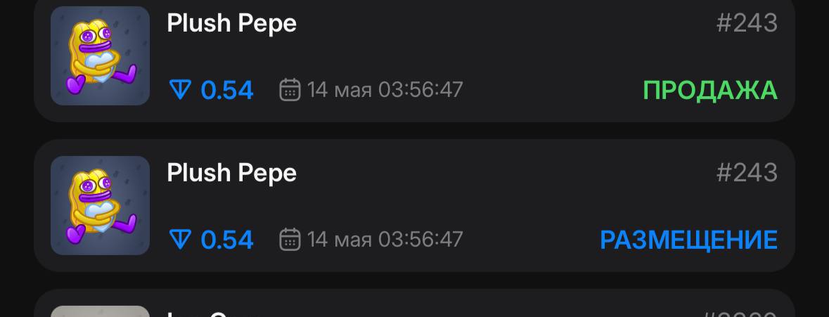This screenshot has height=317, width=829.
Task: Click the 14 мая 03:56:47 date in РАЗМЕЩЕНИЕ entry
Action: (385, 240)
